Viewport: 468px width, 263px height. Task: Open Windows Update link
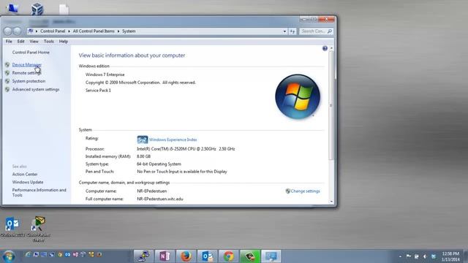pos(28,182)
